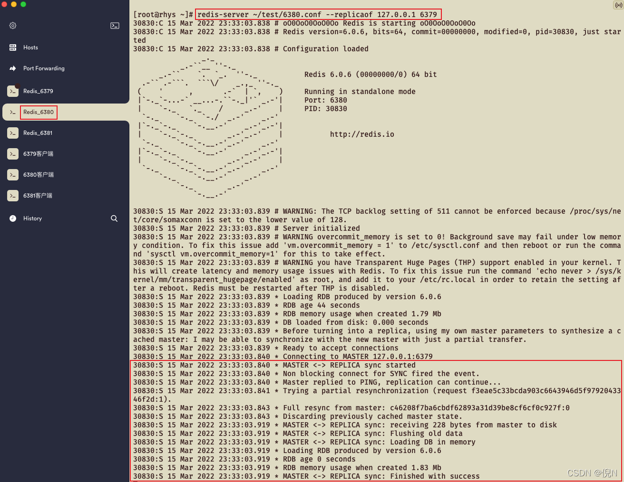
Task: Click the 6380客户端 terminal icon
Action: (x=13, y=175)
